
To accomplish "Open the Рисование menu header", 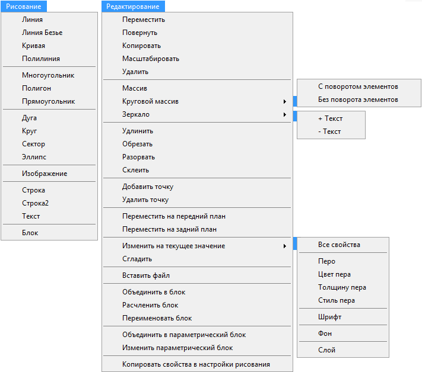I will pyautogui.click(x=25, y=7).
